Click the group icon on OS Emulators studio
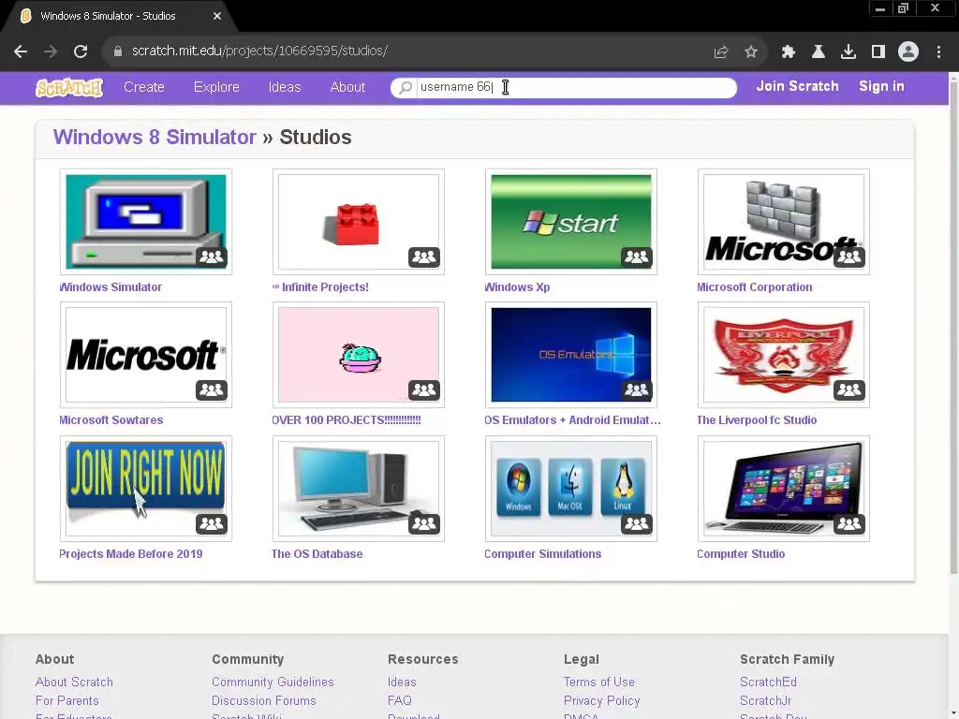This screenshot has width=959, height=719. coord(637,390)
